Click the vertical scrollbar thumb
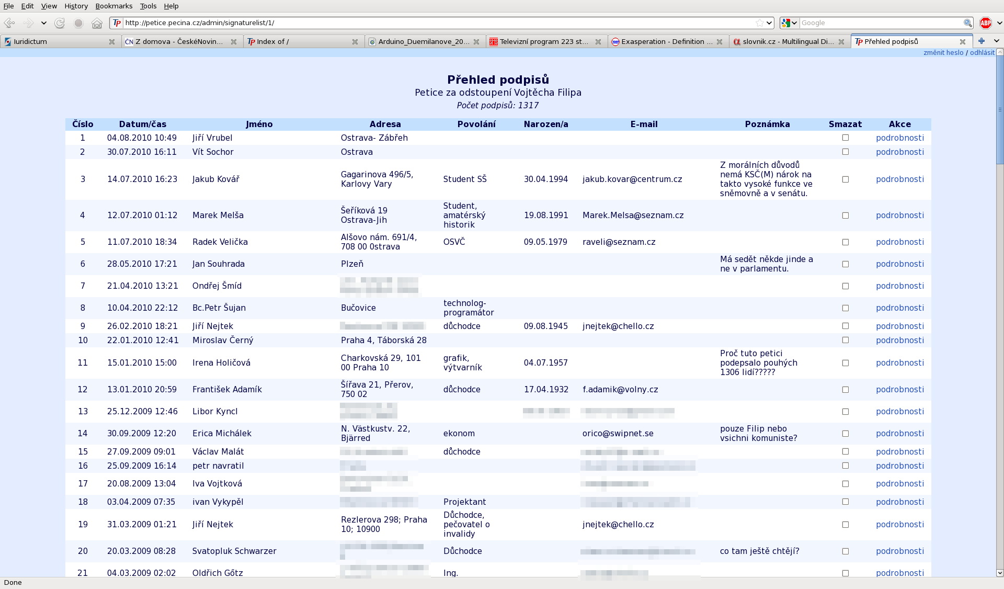The width and height of the screenshot is (1004, 589). coord(1000,110)
